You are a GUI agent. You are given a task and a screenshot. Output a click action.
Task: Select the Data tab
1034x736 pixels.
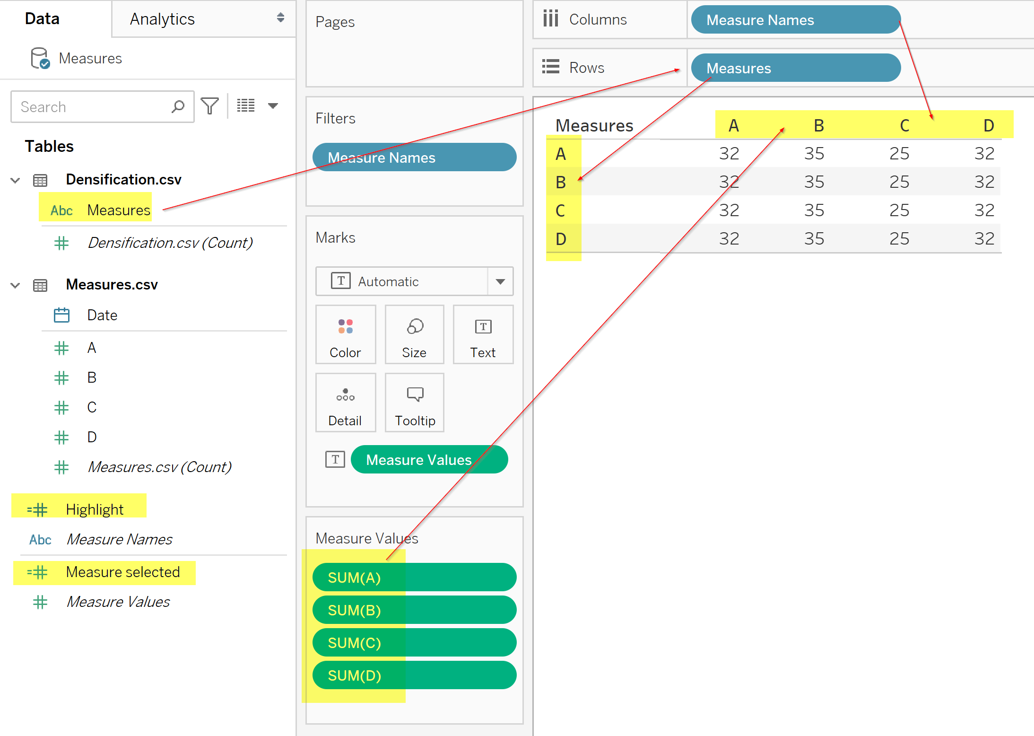coord(42,19)
